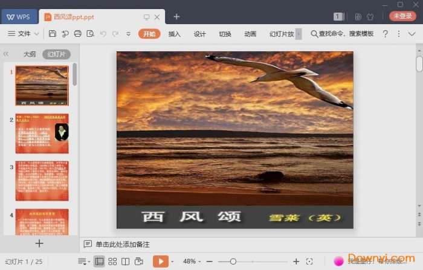Click the Redo arrow

click(115, 34)
